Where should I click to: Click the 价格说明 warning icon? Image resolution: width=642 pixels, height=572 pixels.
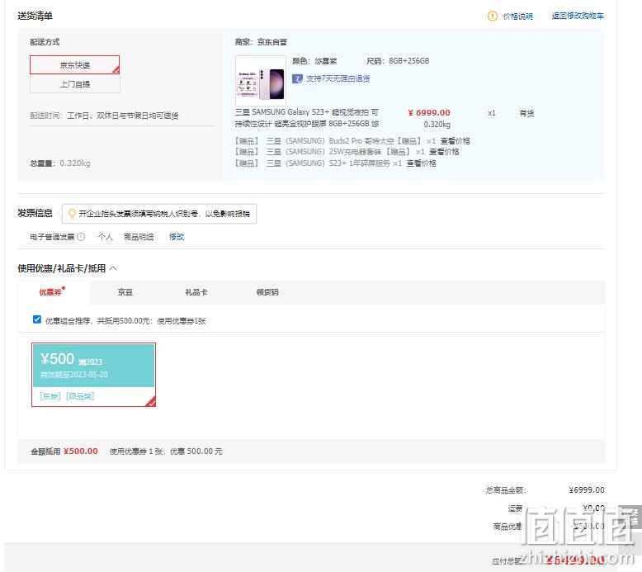coord(492,16)
